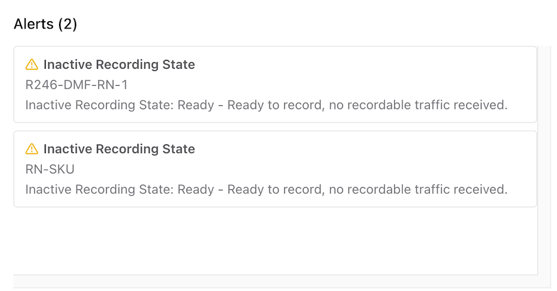Click warning icon on RN-SKU alert
Viewport: 557px width, 291px height.
click(x=32, y=149)
